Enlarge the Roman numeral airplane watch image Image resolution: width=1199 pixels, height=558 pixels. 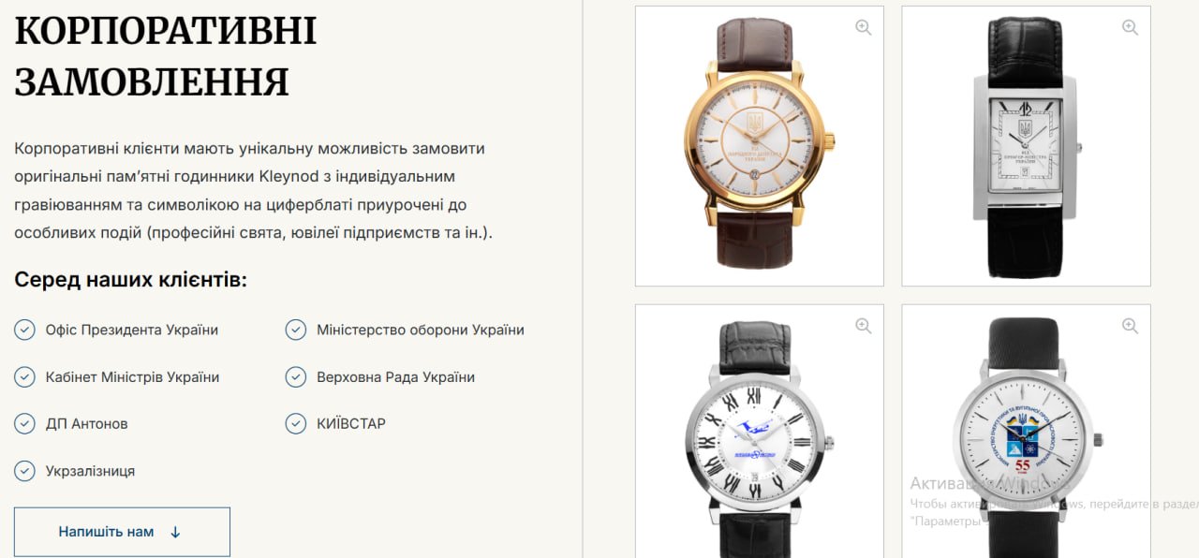pyautogui.click(x=864, y=326)
